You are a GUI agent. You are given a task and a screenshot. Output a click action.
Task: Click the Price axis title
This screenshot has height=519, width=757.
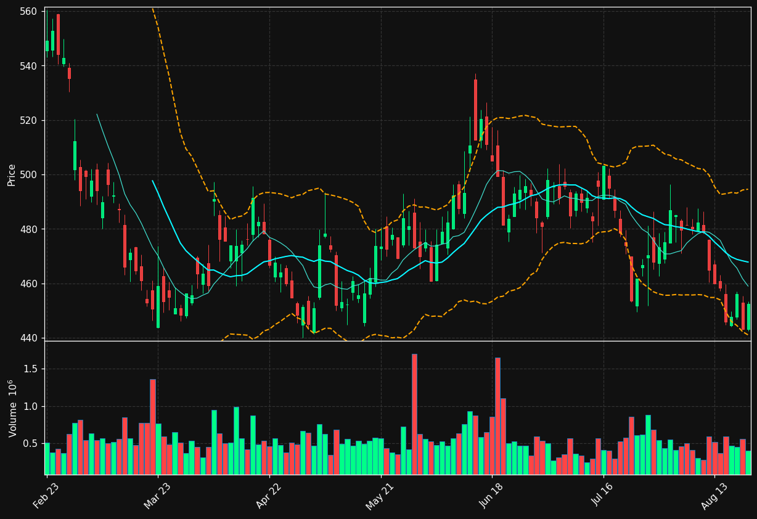[12, 174]
